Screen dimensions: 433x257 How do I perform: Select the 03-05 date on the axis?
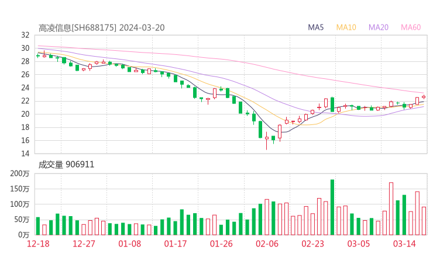(x=359, y=244)
